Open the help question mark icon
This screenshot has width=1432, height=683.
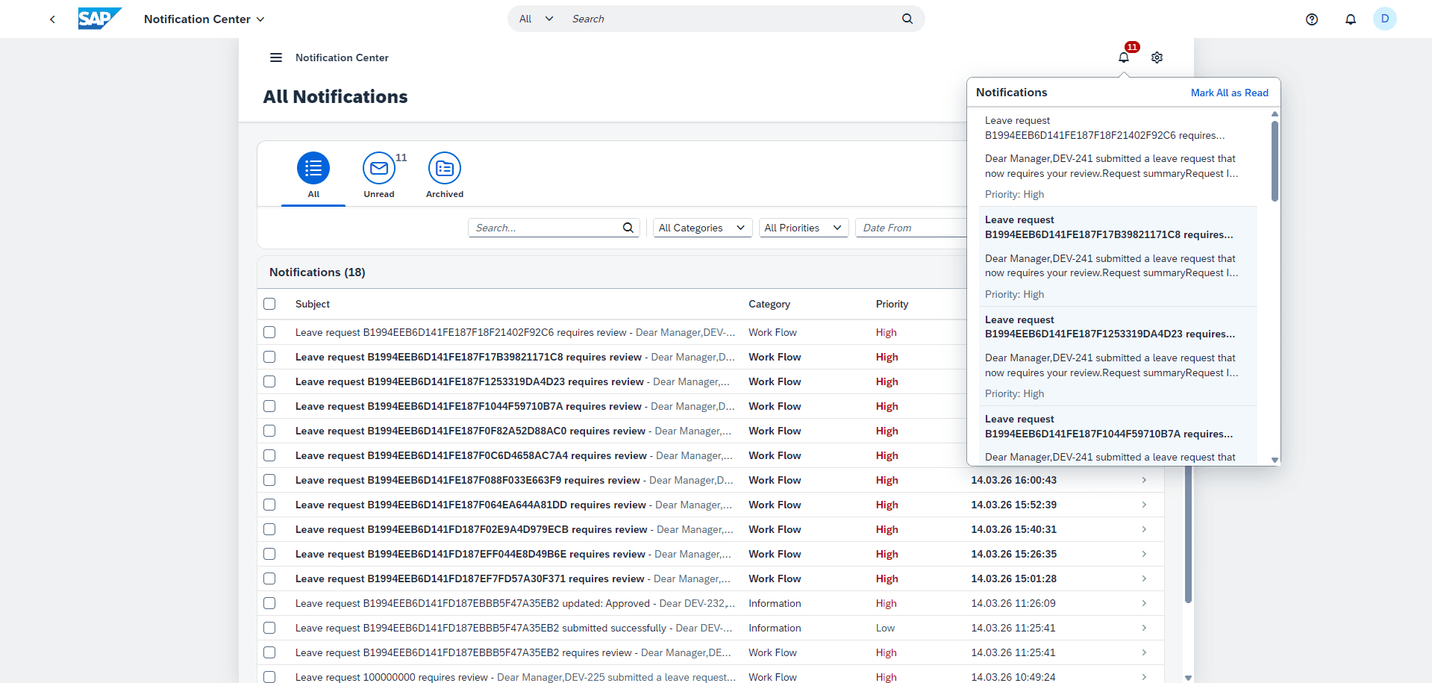click(x=1312, y=19)
